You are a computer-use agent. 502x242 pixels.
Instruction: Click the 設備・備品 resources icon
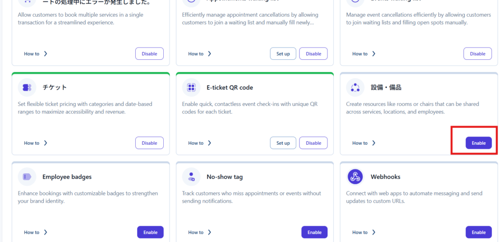[x=355, y=87]
